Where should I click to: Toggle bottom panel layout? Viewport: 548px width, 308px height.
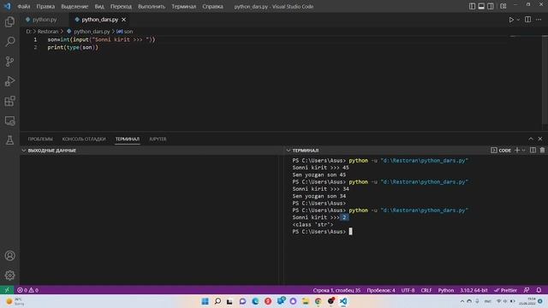(x=481, y=6)
